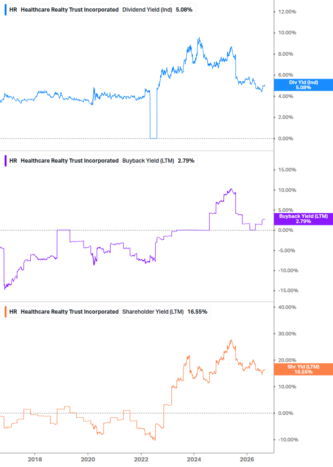Click the 40.00% tick on the shareholder yield axis
Screen dimensions: 333x467
click(x=287, y=307)
